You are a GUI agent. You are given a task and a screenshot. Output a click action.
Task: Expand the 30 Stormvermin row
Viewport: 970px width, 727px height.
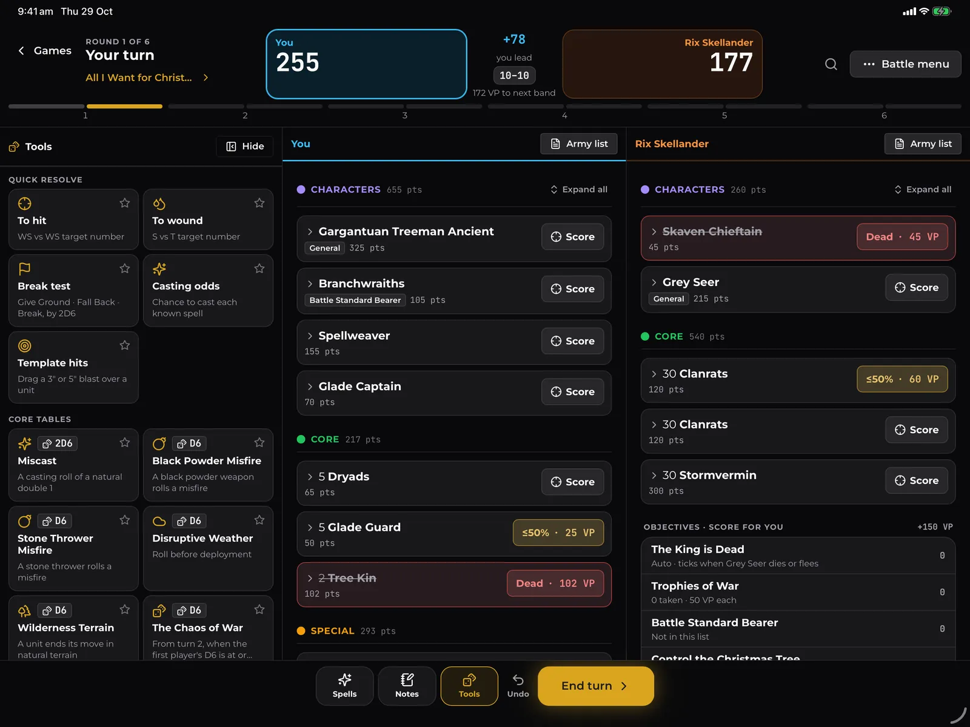(x=654, y=476)
